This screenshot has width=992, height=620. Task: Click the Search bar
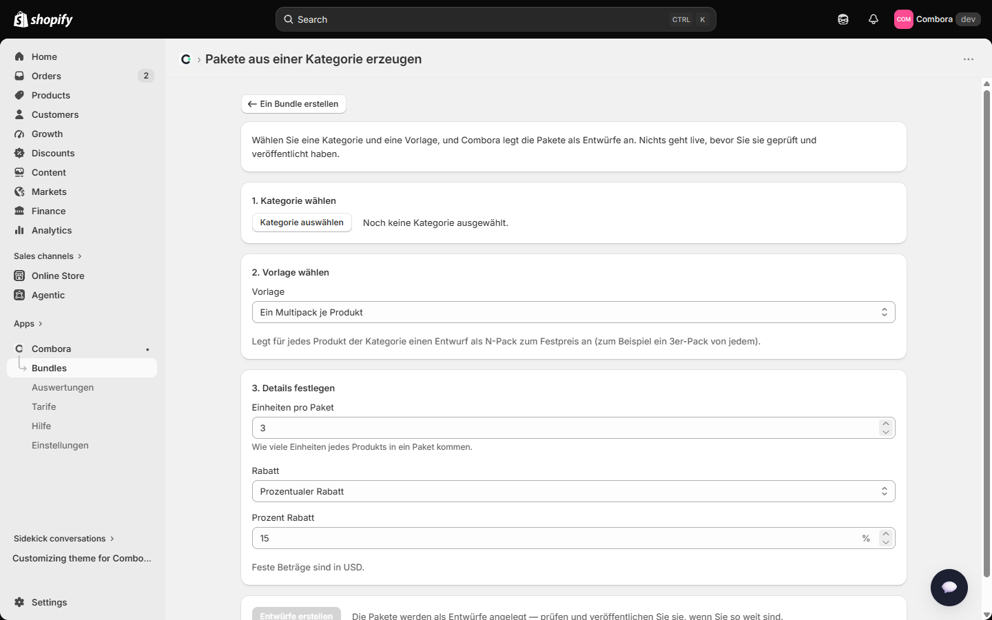pos(496,19)
